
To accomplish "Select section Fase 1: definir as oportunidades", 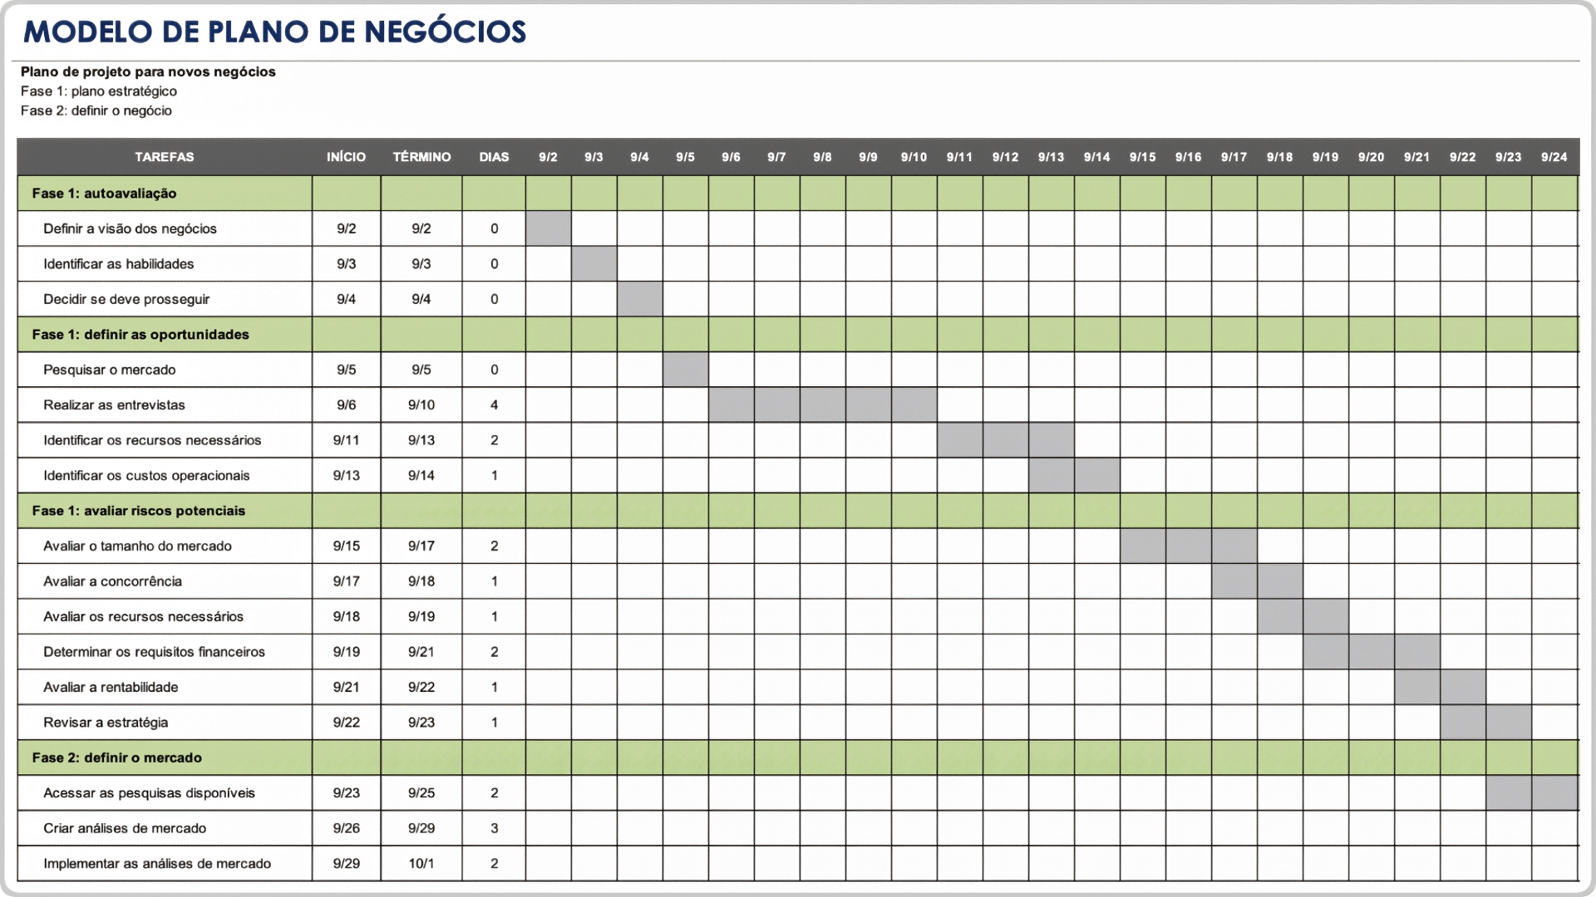I will click(x=798, y=335).
